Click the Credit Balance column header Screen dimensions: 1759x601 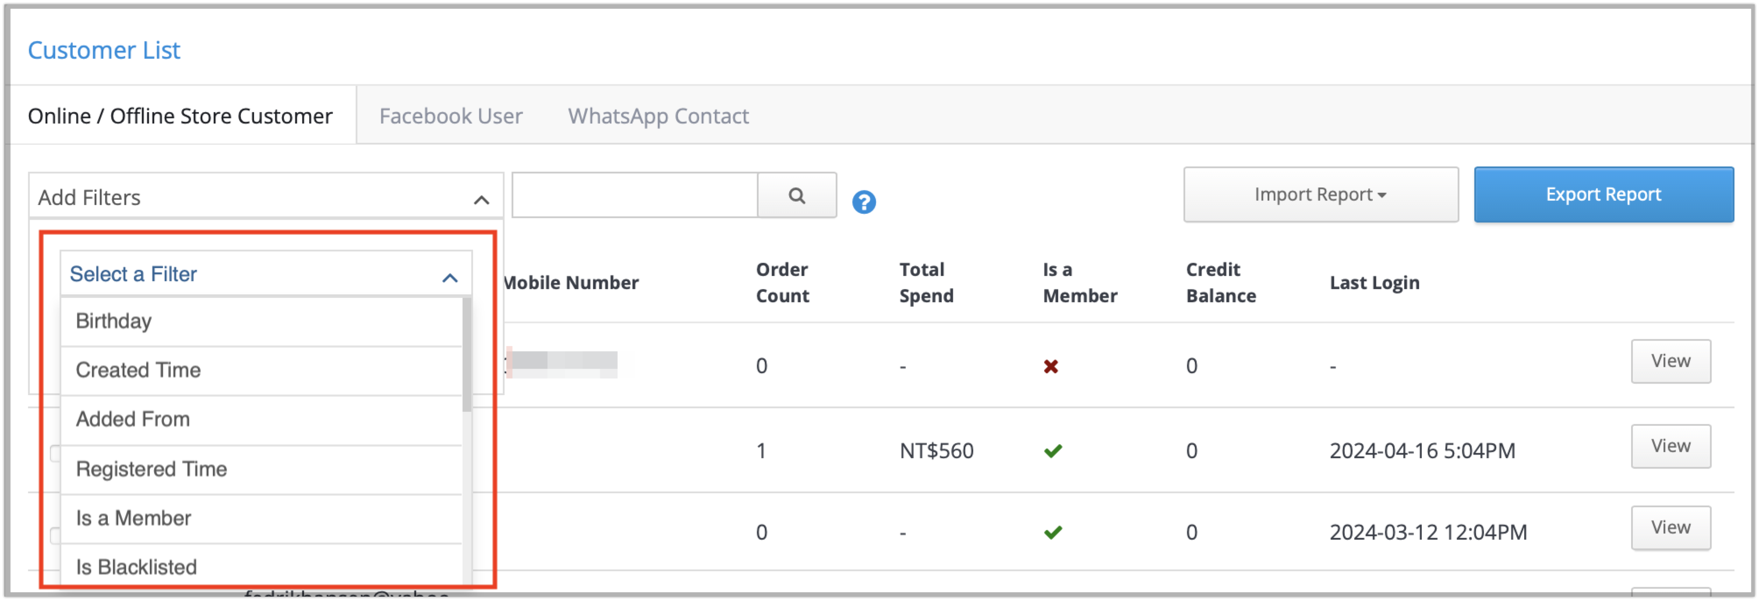point(1221,283)
